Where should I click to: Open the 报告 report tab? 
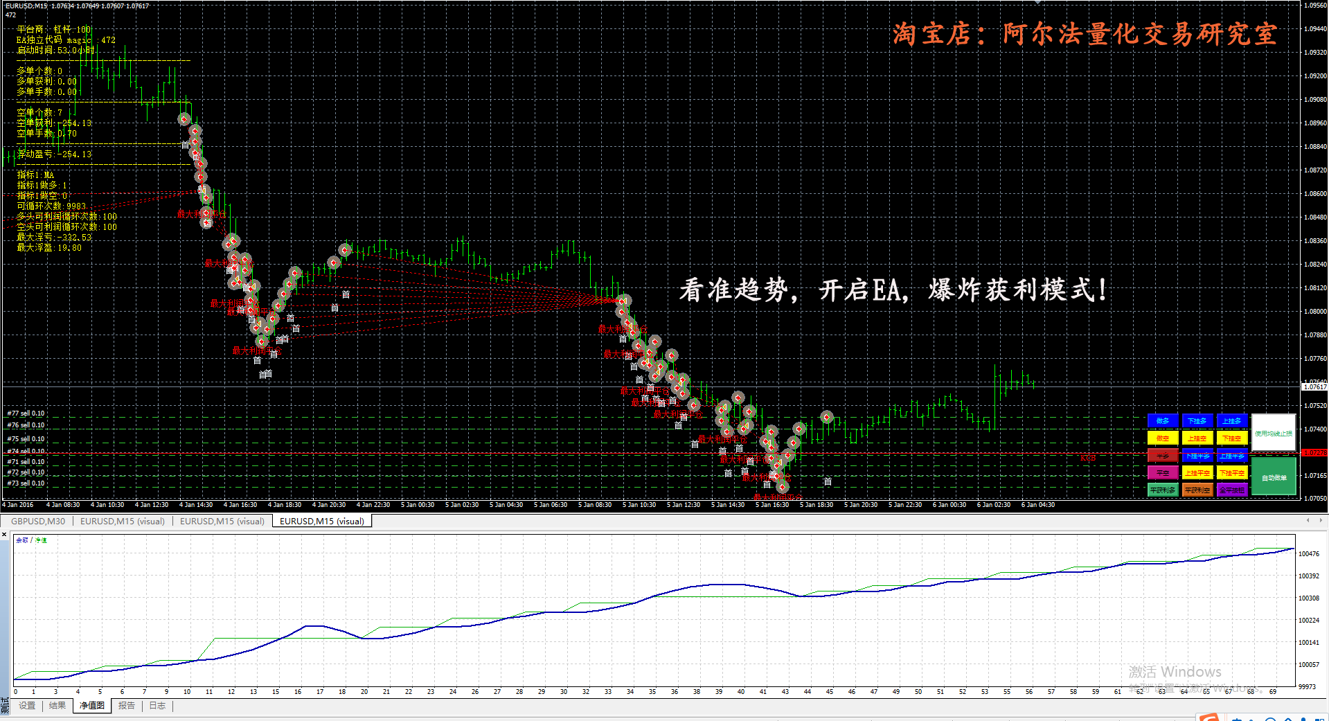pyautogui.click(x=127, y=705)
